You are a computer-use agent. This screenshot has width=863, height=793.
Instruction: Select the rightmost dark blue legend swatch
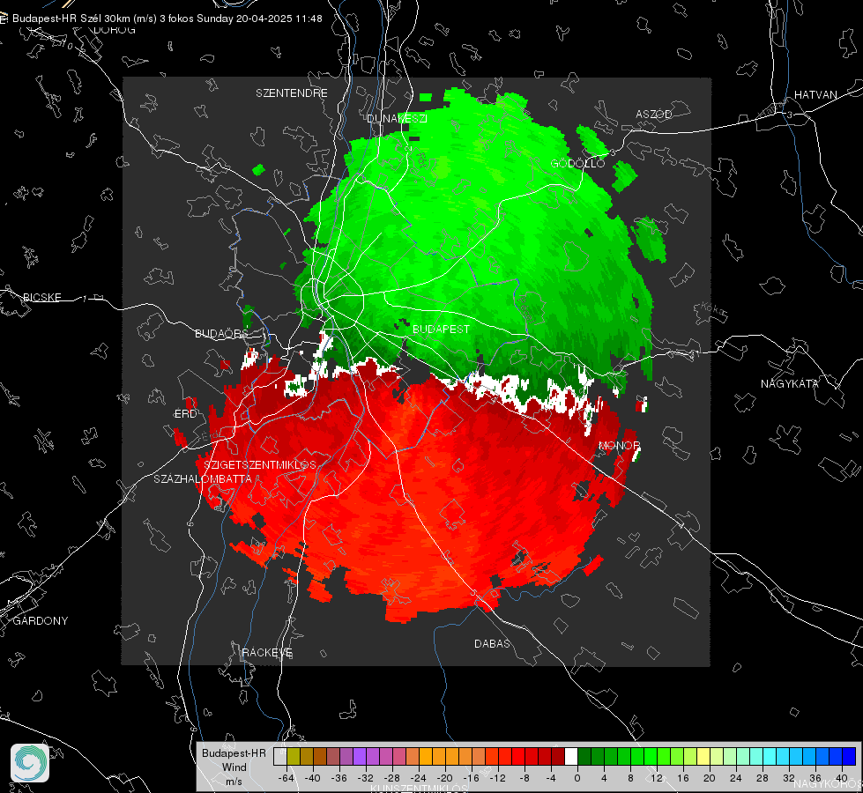click(849, 756)
